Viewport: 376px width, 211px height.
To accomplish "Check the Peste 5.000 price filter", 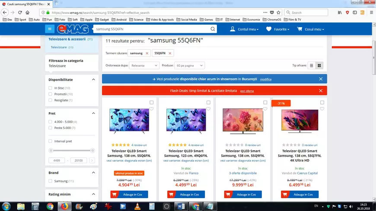I will [x=50, y=128].
